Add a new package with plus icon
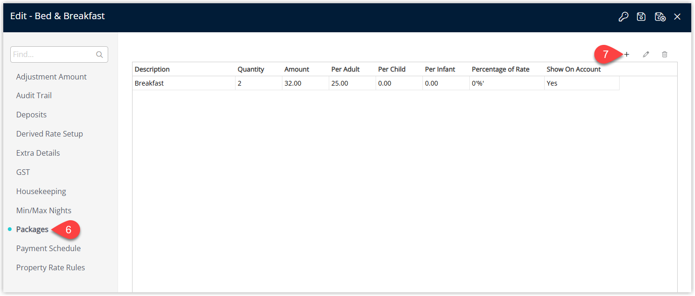The height and width of the screenshot is (296, 695). [x=627, y=54]
